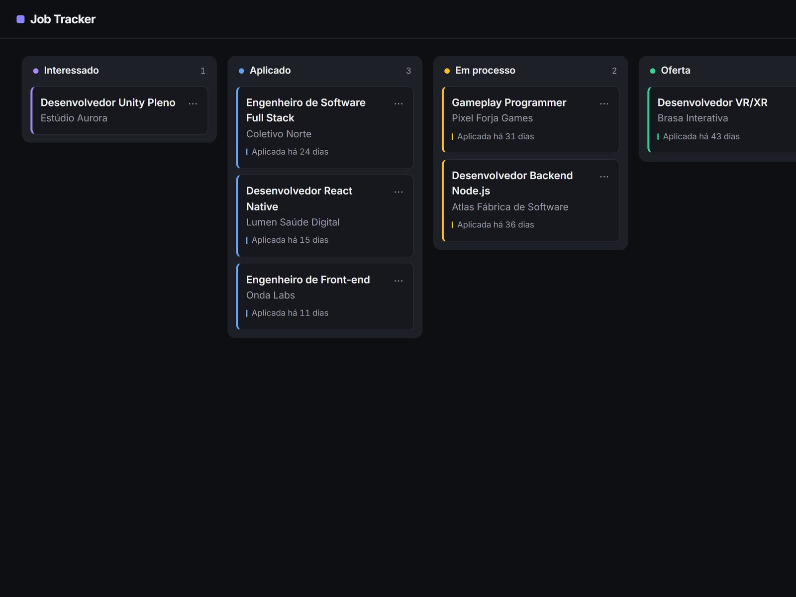The height and width of the screenshot is (597, 796).
Task: Click the 'Aplicada há 11 dias' label
Action: (290, 313)
